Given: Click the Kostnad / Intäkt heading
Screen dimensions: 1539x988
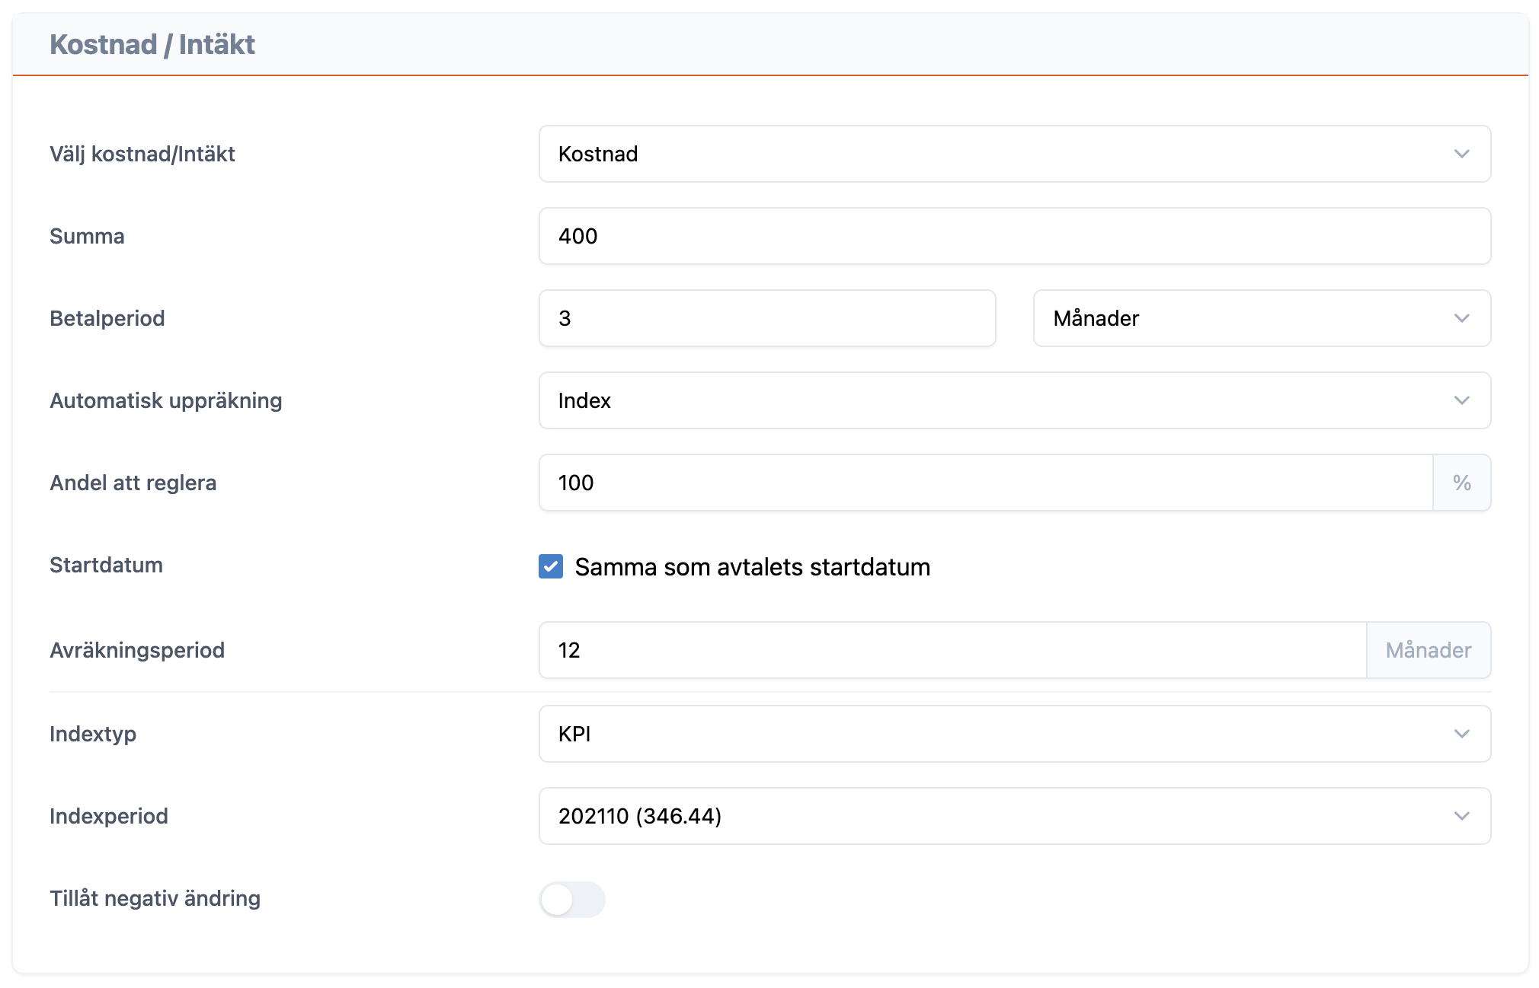Looking at the screenshot, I should point(152,44).
